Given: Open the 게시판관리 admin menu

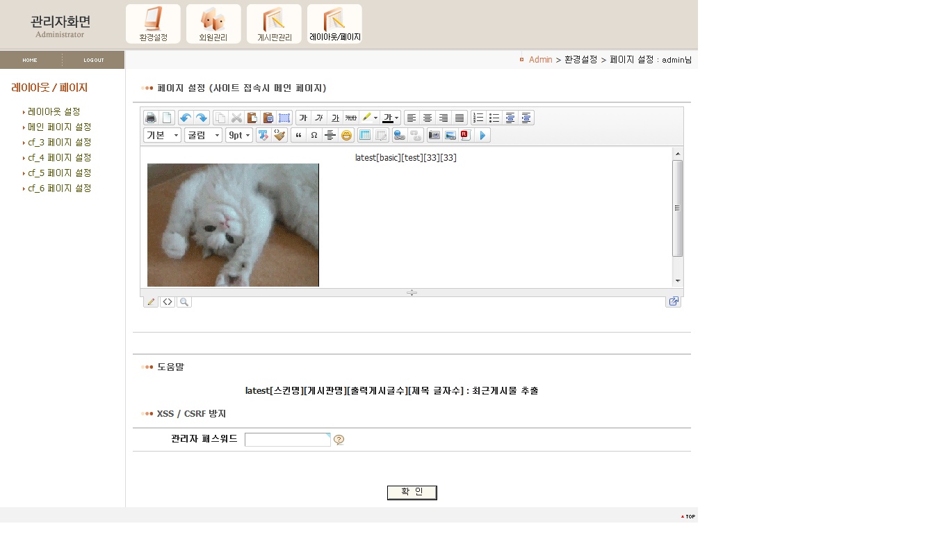Looking at the screenshot, I should click(274, 24).
